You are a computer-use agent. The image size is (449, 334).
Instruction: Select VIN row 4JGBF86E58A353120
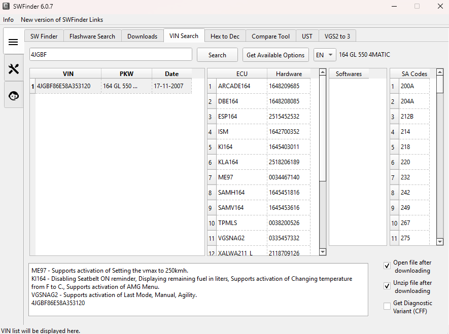tap(68, 86)
